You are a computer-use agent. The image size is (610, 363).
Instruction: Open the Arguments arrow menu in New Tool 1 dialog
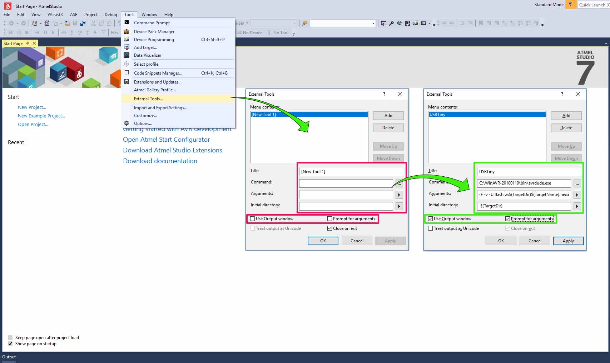pos(399,195)
